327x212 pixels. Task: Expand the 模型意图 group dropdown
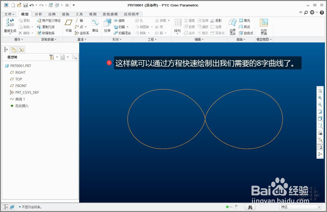pos(264,39)
